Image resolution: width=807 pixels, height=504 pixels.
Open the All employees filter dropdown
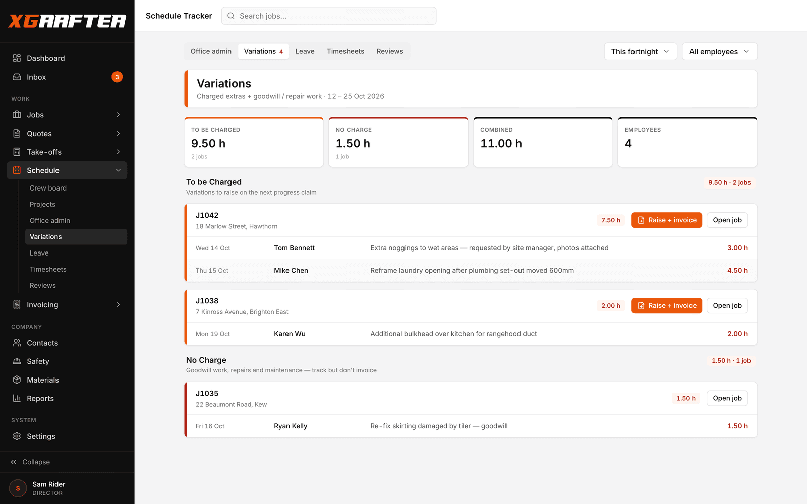click(x=720, y=51)
